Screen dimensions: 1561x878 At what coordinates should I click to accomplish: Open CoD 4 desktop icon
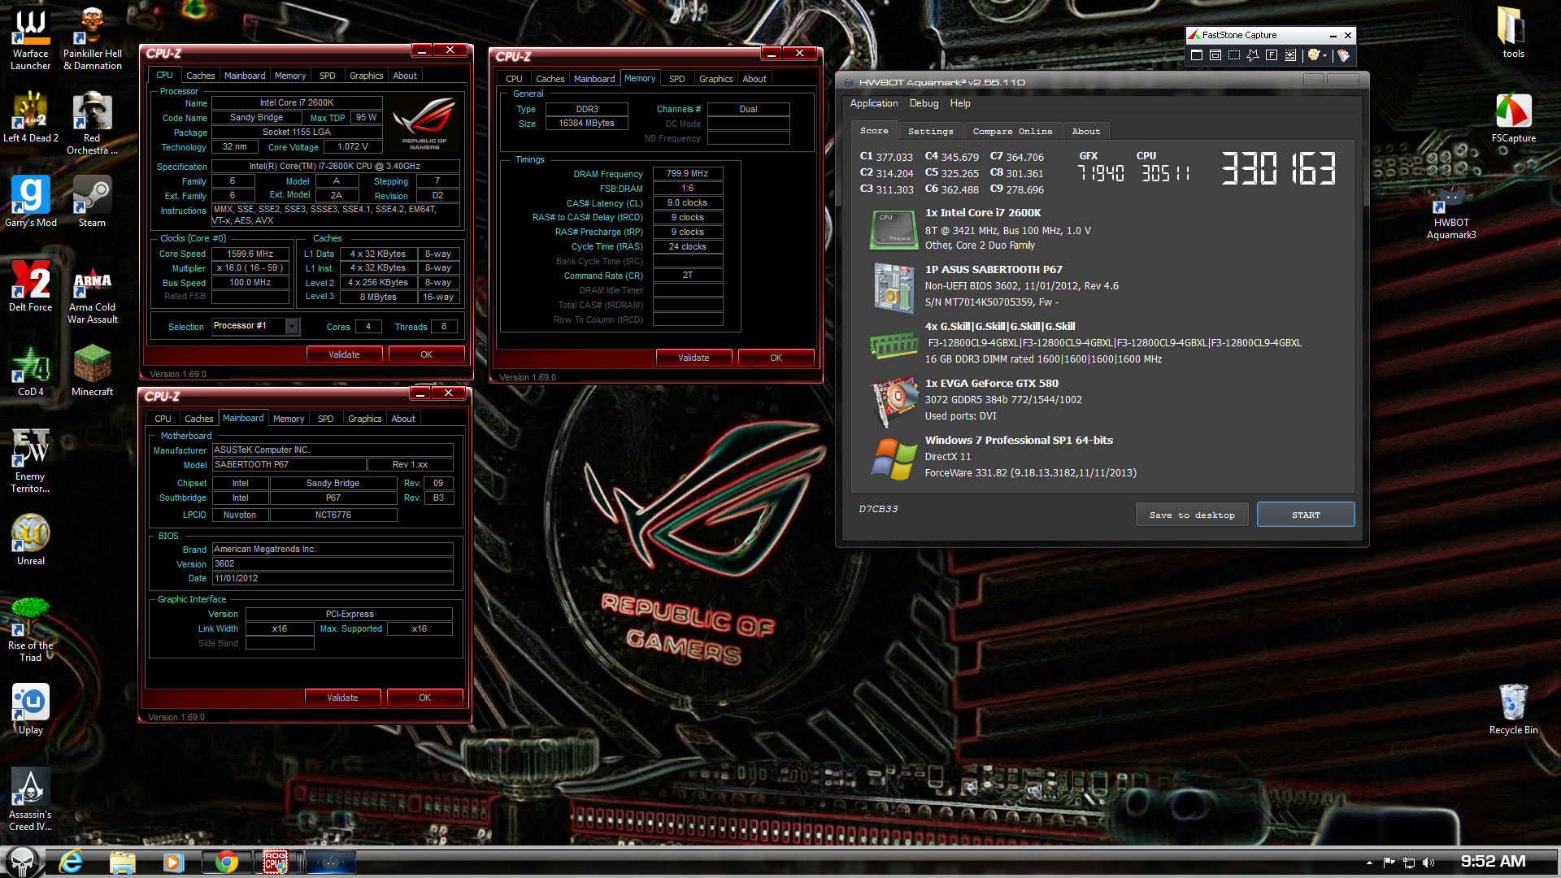[x=31, y=371]
